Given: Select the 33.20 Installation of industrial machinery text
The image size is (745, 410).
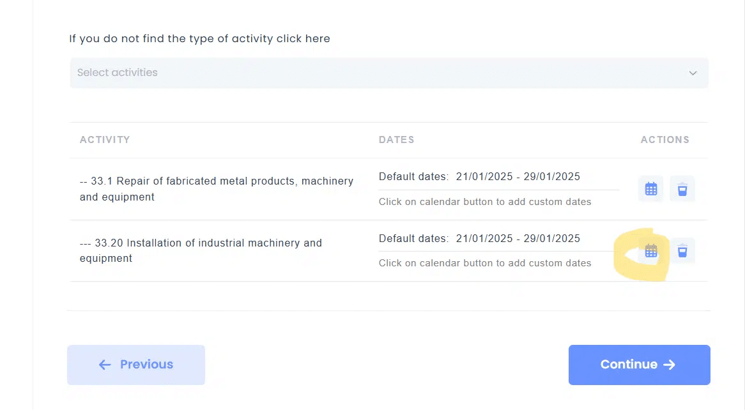Looking at the screenshot, I should (x=201, y=250).
